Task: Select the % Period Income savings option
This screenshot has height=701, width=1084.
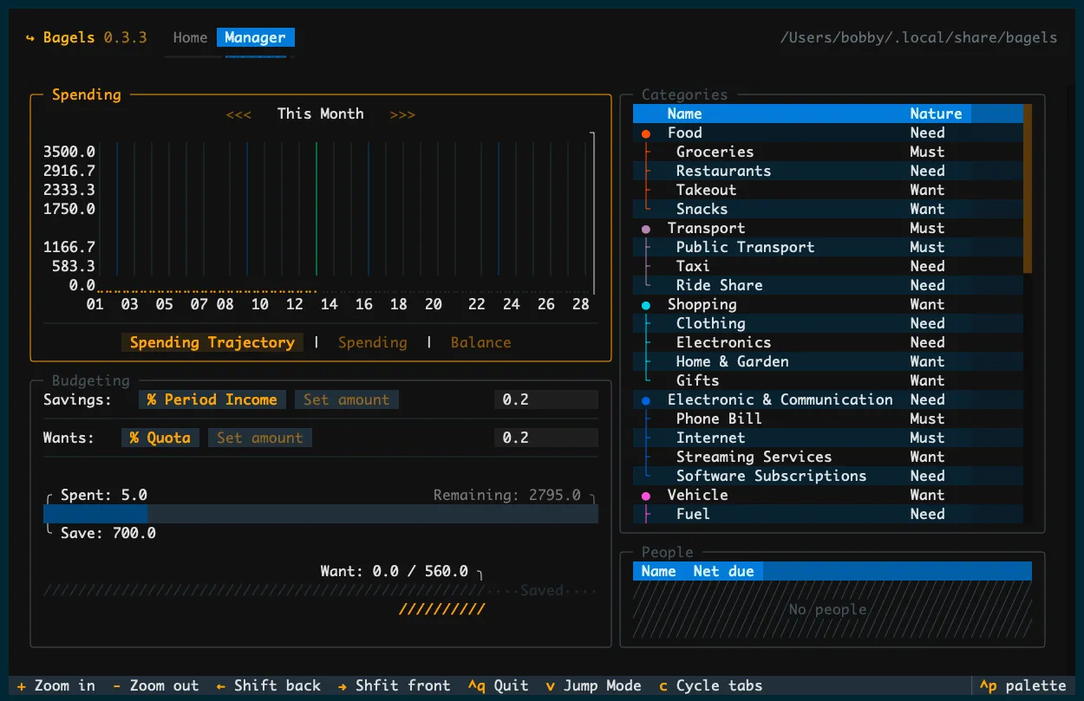Action: click(x=212, y=399)
